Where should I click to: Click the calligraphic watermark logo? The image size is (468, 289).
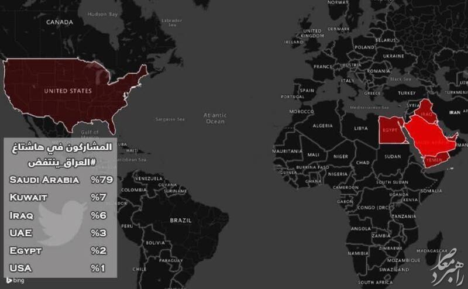pyautogui.click(x=448, y=266)
